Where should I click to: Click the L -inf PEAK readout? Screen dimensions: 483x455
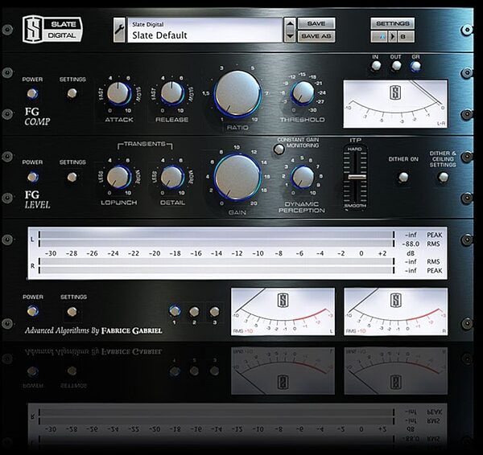click(411, 235)
